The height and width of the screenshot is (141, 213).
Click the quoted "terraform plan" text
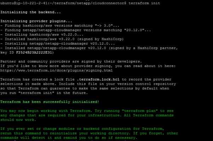[140, 111]
